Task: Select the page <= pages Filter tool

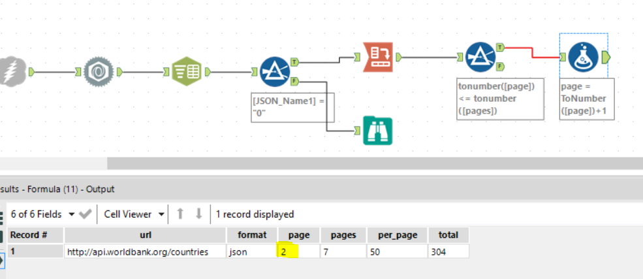Action: click(480, 57)
